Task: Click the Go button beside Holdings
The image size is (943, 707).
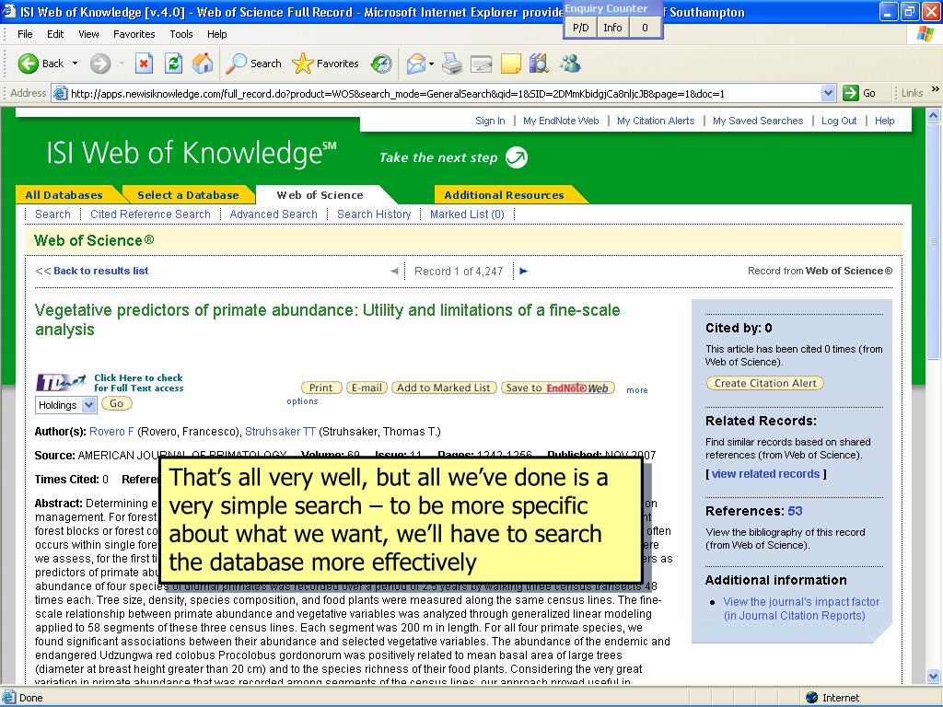Action: click(117, 404)
